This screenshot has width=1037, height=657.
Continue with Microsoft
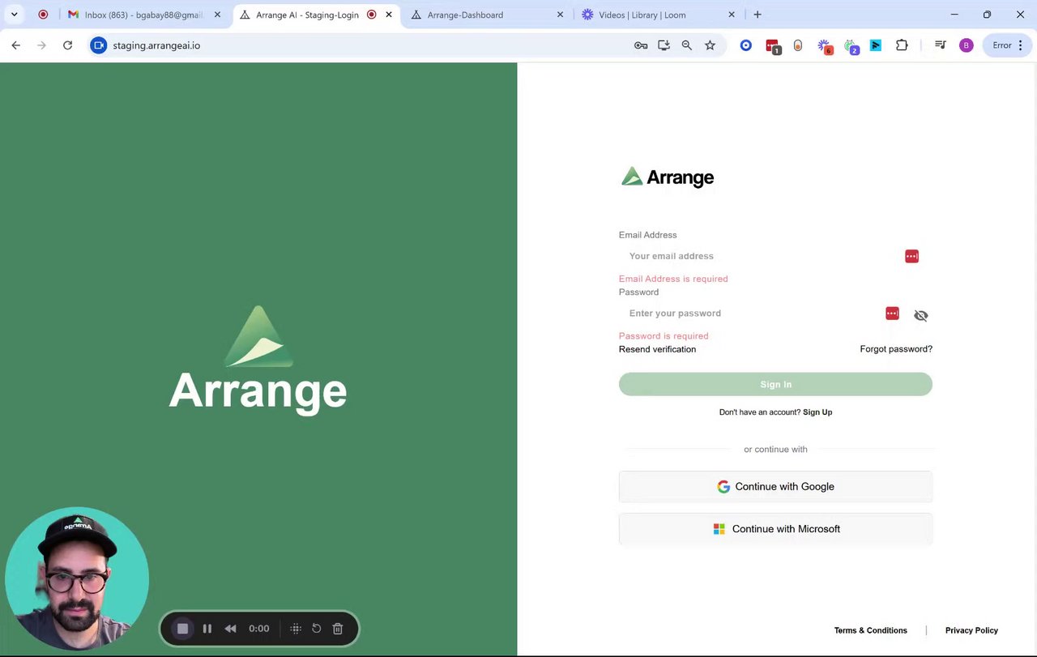click(x=775, y=529)
